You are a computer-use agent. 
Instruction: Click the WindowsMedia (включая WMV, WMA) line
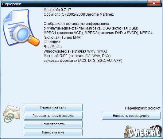click(x=75, y=51)
